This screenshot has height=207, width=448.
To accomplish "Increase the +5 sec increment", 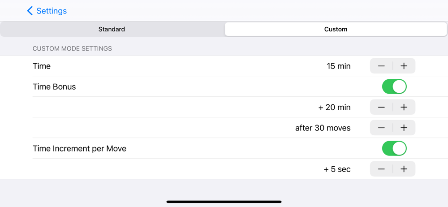I will tap(404, 169).
